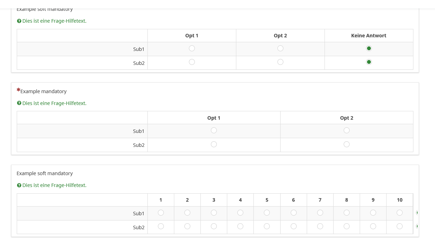Click the help icon above the 1–10 scale table
The image size is (435, 247).
[x=19, y=185]
